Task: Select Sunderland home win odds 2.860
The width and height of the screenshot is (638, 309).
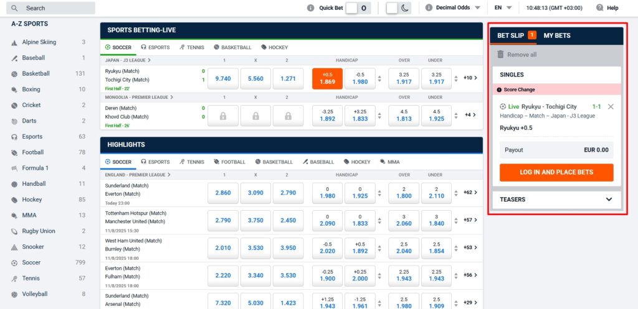Action: coord(222,193)
